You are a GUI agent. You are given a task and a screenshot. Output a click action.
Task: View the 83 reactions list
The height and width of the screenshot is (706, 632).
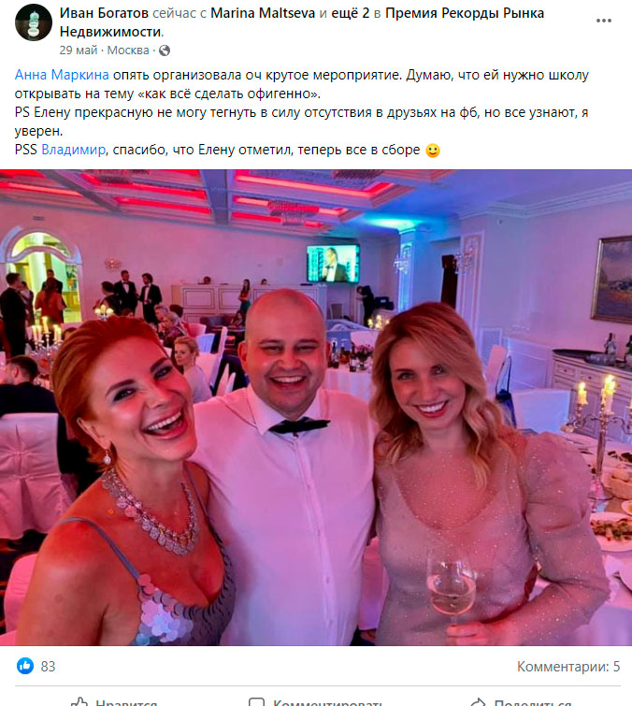[48, 666]
